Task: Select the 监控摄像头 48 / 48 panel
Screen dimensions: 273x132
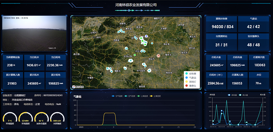Action: [253, 41]
